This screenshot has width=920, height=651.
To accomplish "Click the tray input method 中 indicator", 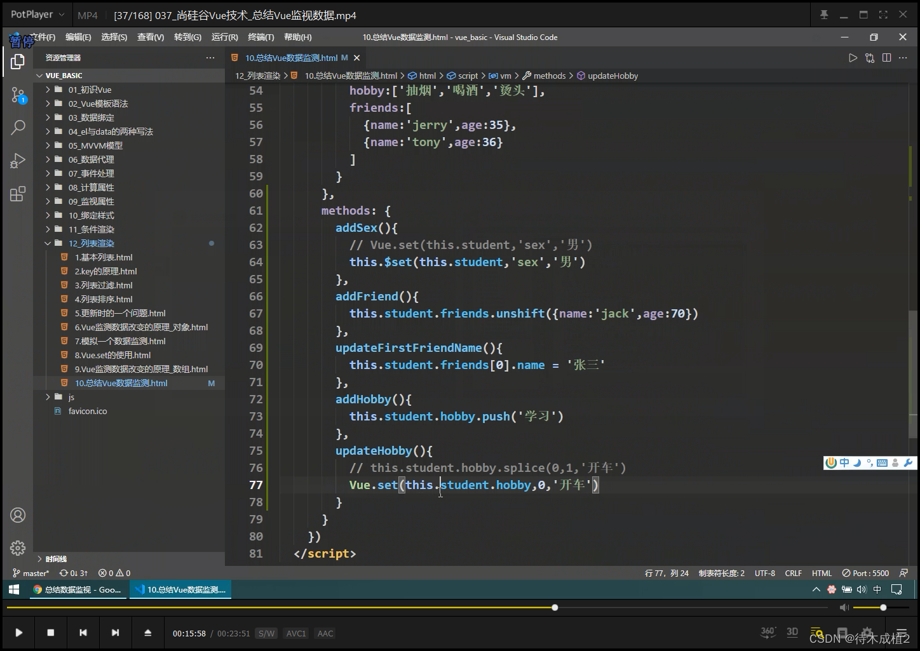I will [877, 589].
